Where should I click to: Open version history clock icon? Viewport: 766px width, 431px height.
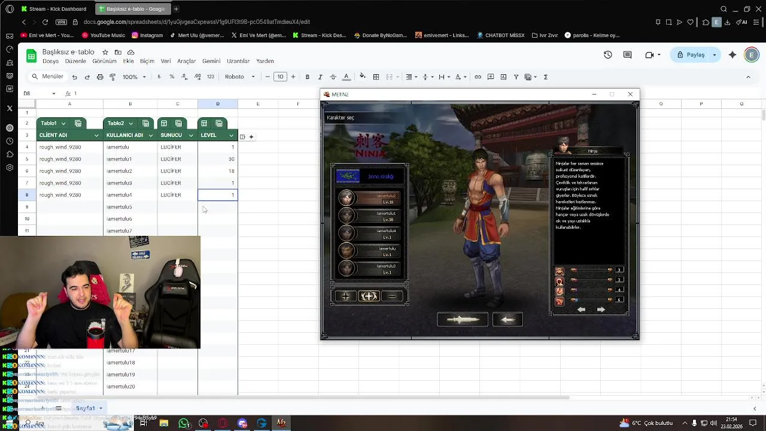point(607,54)
